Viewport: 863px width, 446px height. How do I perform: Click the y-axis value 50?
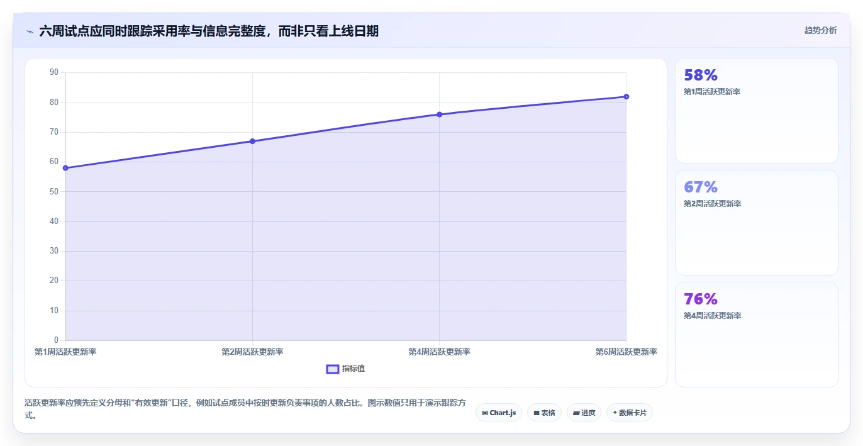coord(53,191)
